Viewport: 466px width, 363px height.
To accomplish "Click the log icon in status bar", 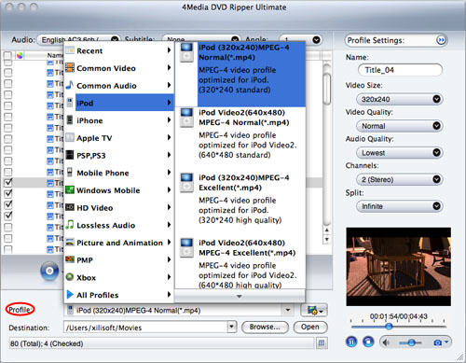I will pyautogui.click(x=322, y=343).
